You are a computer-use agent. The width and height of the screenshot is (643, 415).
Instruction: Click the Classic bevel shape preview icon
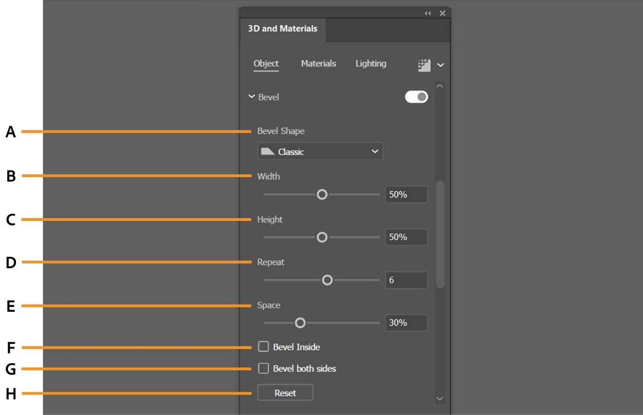pyautogui.click(x=269, y=151)
